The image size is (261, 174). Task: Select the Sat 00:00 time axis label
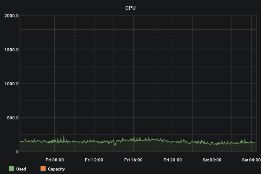212,160
